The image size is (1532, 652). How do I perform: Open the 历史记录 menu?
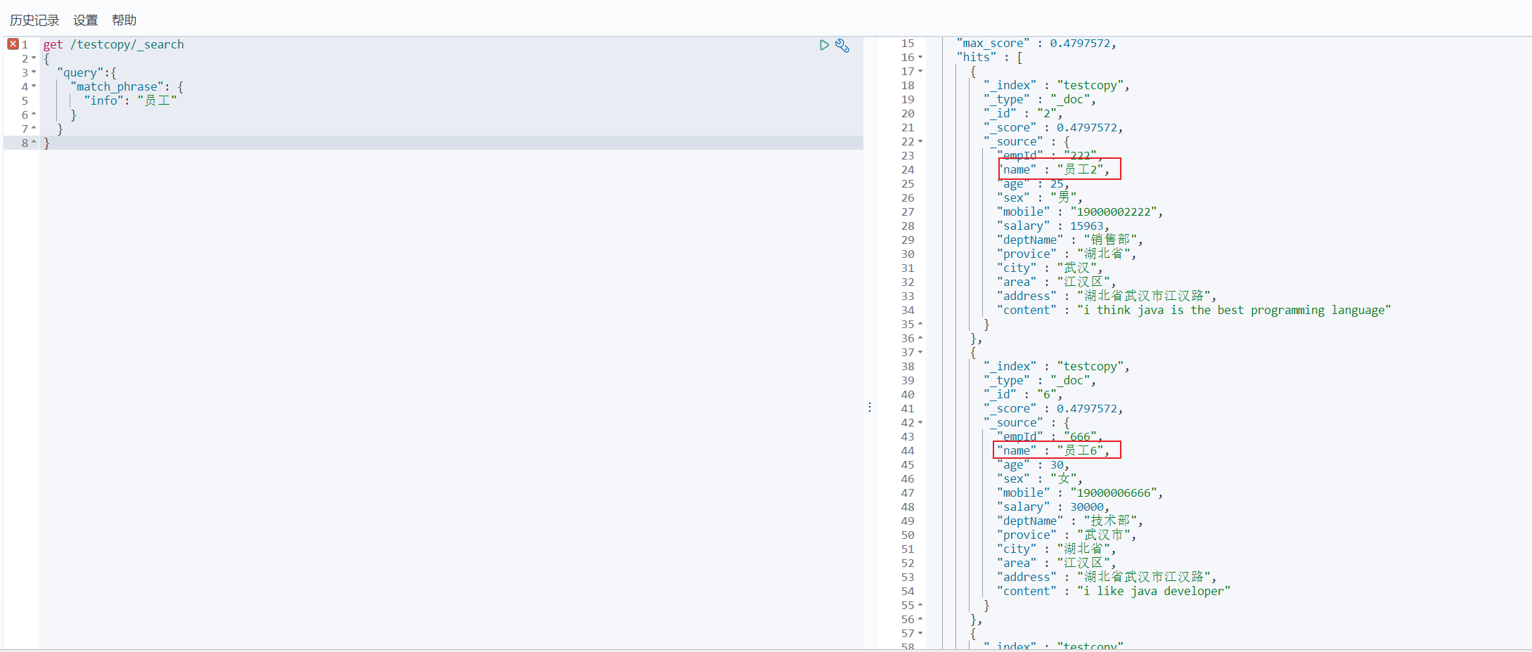pyautogui.click(x=34, y=20)
